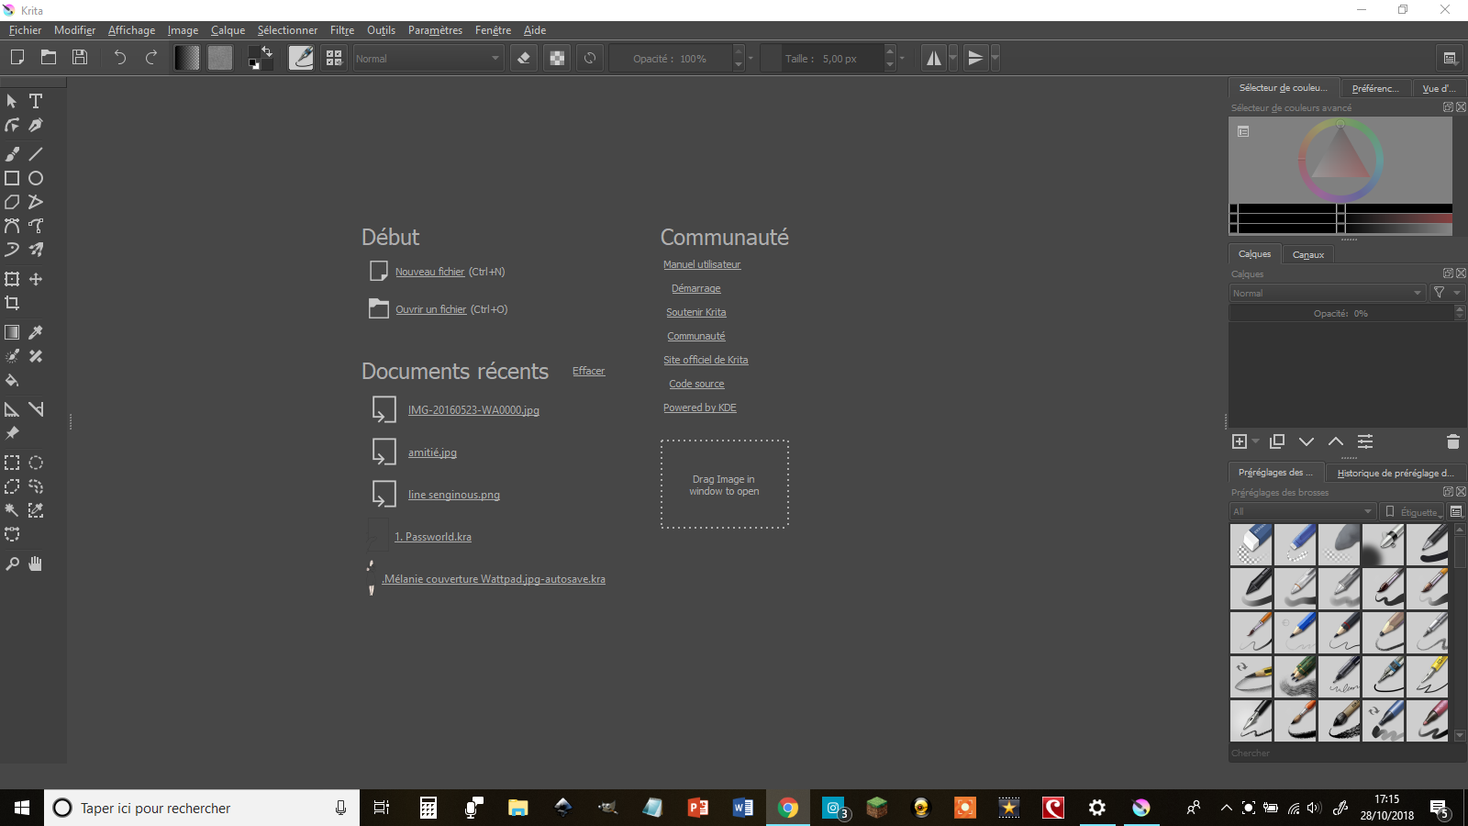
Task: Open the Fichier menu
Action: 25,30
